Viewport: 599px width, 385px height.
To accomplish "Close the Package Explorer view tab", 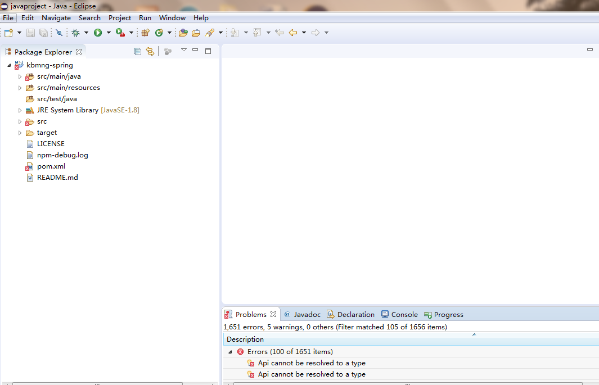I will coord(79,52).
